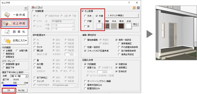
Task: Collapse the left panel with the double-chevron button
Action: click(26, 8)
